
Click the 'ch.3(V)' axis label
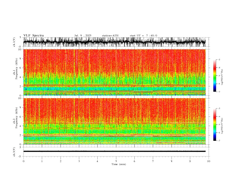coord(14,152)
